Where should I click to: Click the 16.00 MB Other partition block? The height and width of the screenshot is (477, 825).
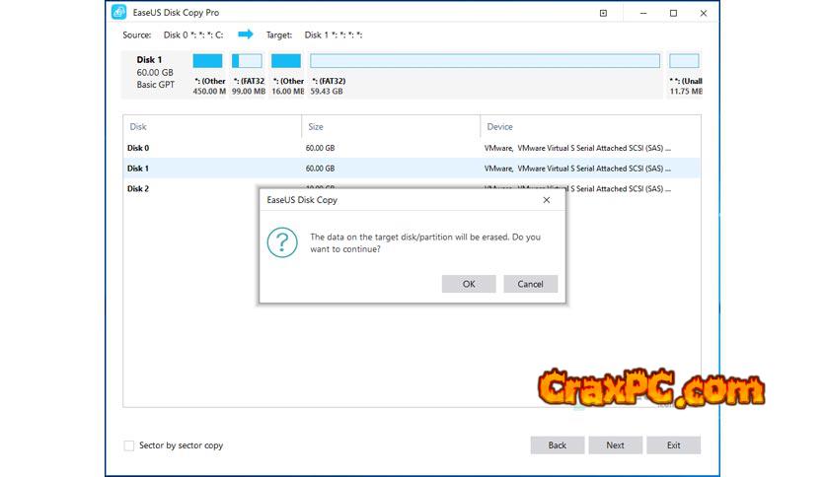pos(286,61)
